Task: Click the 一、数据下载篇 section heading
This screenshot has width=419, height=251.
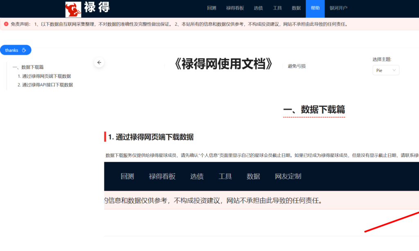Action: click(314, 110)
